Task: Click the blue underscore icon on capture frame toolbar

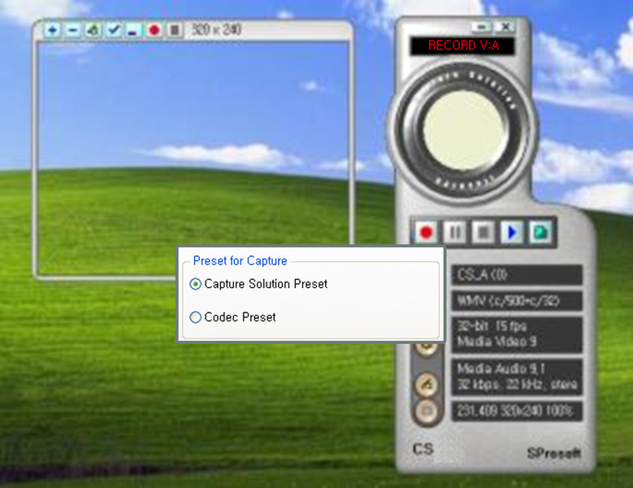Action: [x=133, y=30]
